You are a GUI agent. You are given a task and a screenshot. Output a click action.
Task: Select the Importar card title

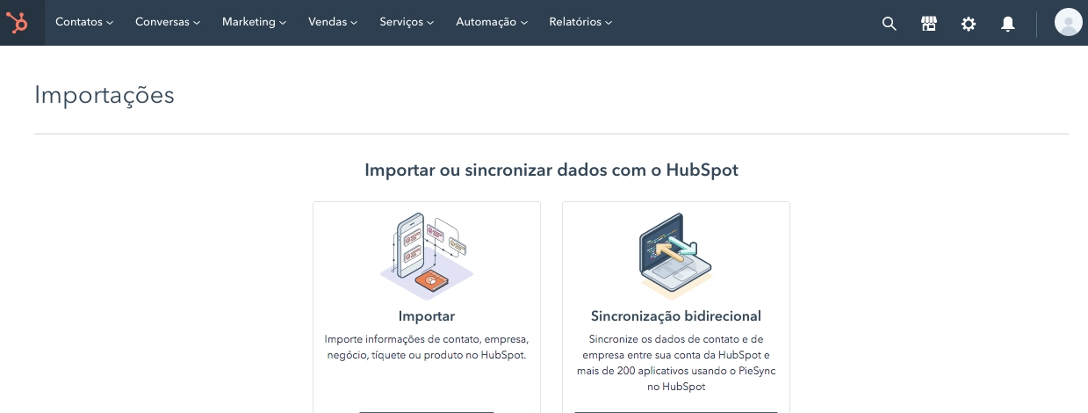(427, 316)
